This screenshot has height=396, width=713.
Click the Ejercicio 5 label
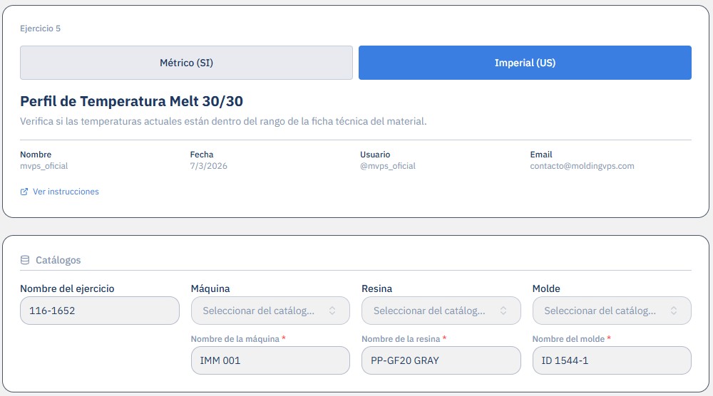[40, 28]
